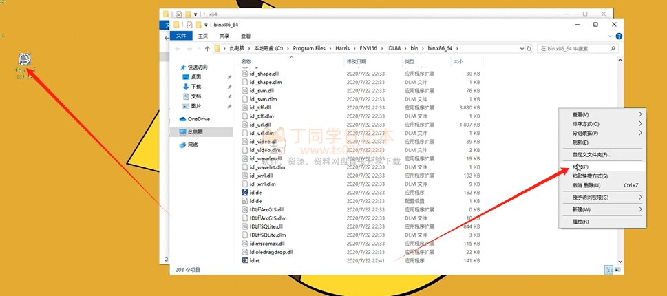This screenshot has height=296, width=667.
Task: Choose 授予访问权限(G) in the context menu
Action: (602, 198)
